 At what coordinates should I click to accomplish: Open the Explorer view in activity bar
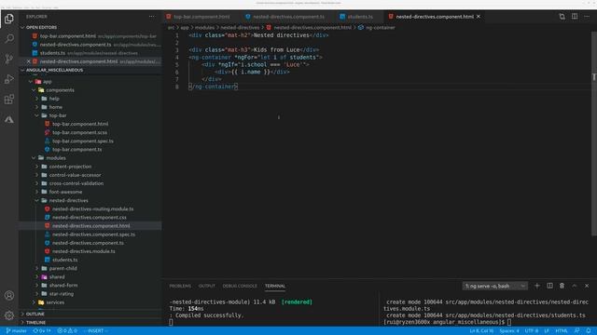[x=9, y=19]
